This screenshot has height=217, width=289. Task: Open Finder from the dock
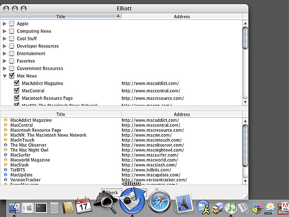pyautogui.click(x=14, y=208)
